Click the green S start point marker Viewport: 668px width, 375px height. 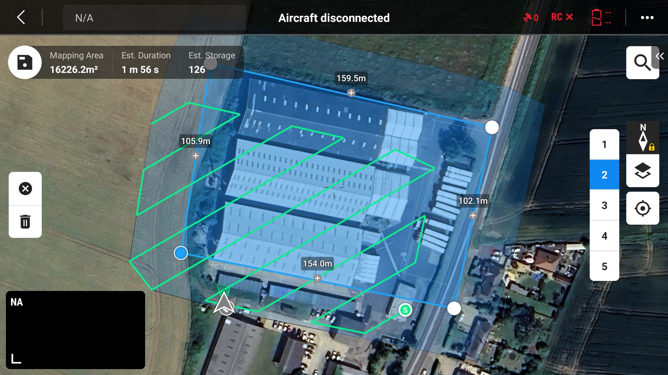405,310
